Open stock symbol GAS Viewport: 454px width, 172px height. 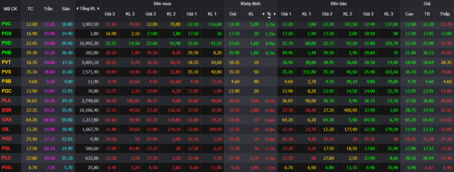(7, 120)
